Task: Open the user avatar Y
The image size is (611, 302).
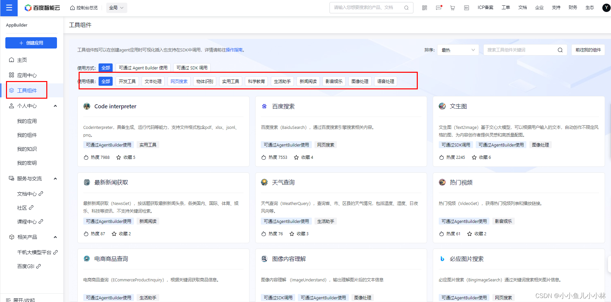Action: pos(606,8)
